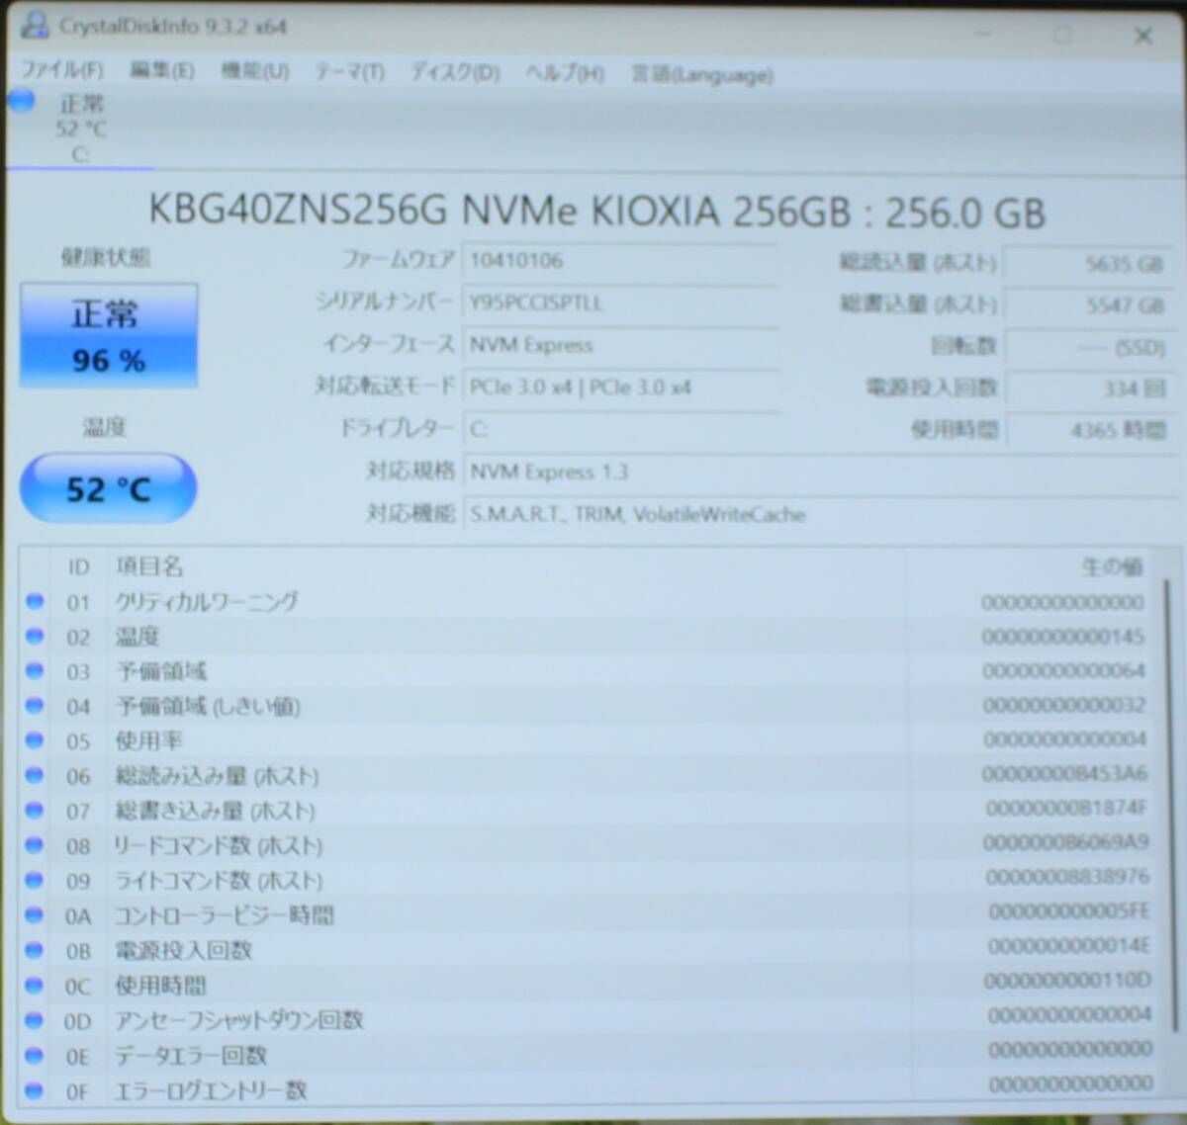Click the 正常 96 % health status button
The height and width of the screenshot is (1125, 1187).
click(x=109, y=335)
